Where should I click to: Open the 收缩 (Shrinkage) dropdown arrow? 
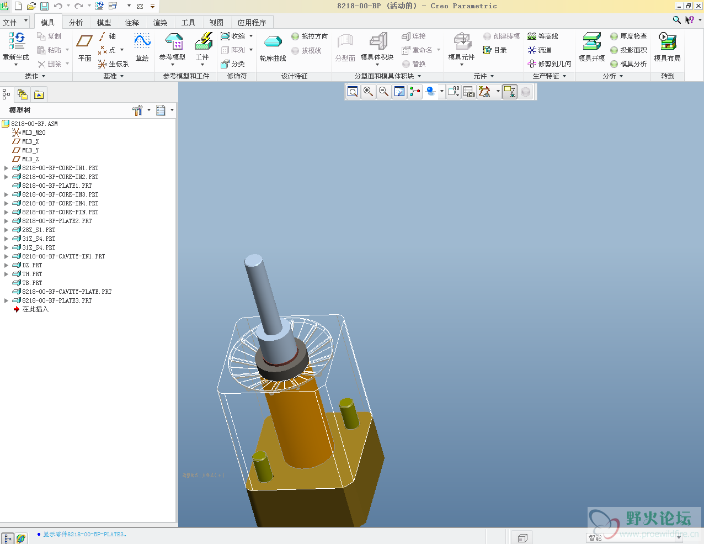(x=251, y=36)
